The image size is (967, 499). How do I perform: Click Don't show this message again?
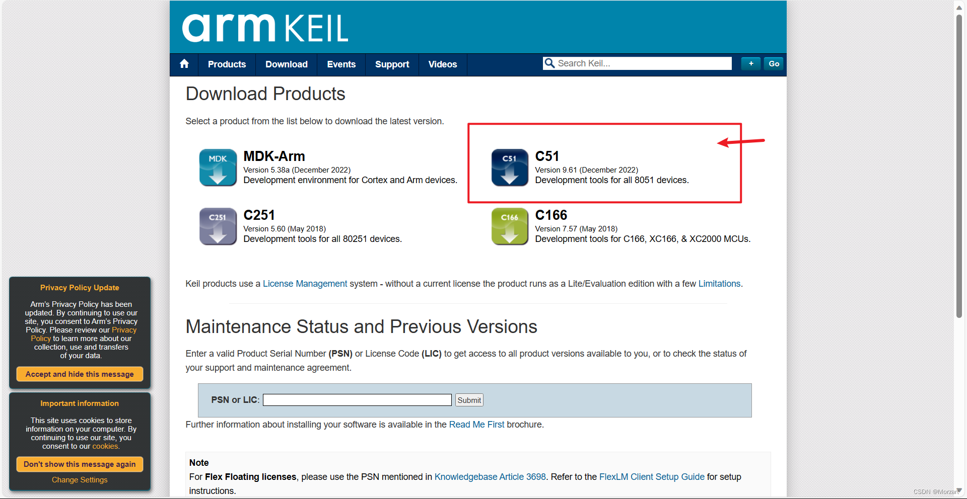(80, 464)
